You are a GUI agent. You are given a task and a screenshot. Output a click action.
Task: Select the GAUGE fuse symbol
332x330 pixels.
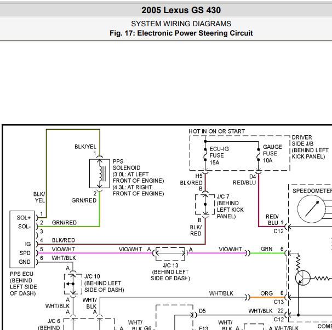(259, 154)
